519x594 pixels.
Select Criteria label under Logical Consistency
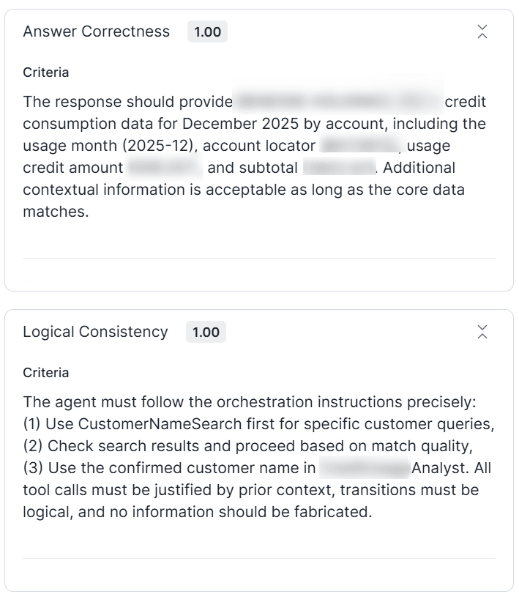click(x=46, y=373)
